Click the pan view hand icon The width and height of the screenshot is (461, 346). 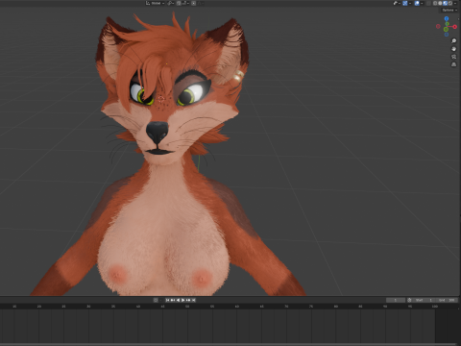coord(453,49)
